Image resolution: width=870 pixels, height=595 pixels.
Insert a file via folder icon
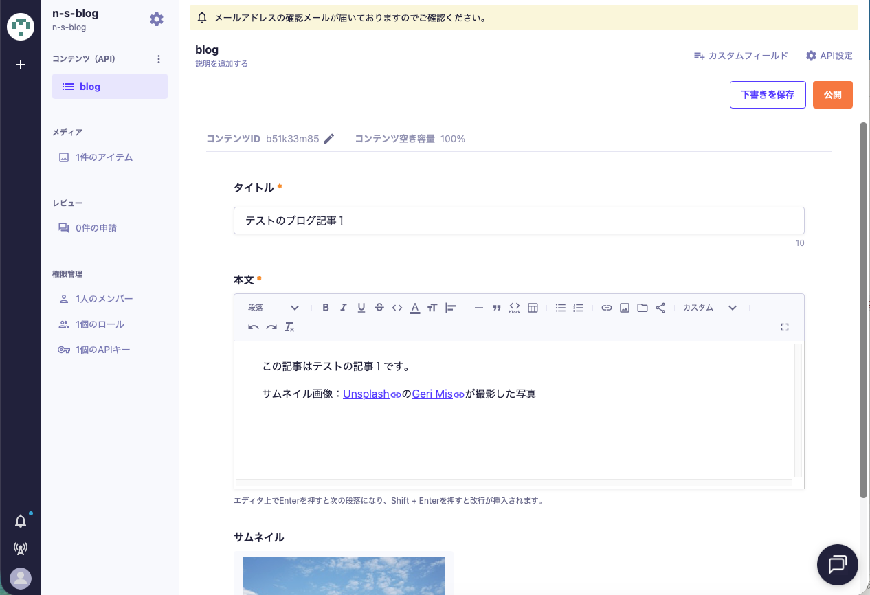(643, 308)
